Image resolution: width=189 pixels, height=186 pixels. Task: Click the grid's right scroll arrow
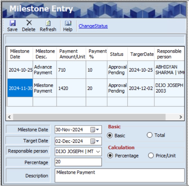pyautogui.click(x=181, y=117)
